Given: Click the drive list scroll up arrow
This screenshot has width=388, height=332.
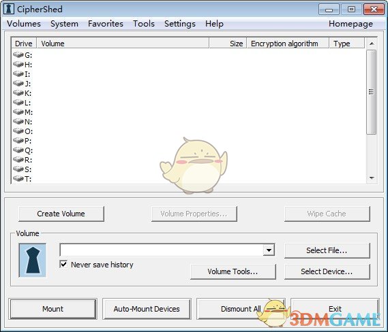Looking at the screenshot, I should (372, 44).
